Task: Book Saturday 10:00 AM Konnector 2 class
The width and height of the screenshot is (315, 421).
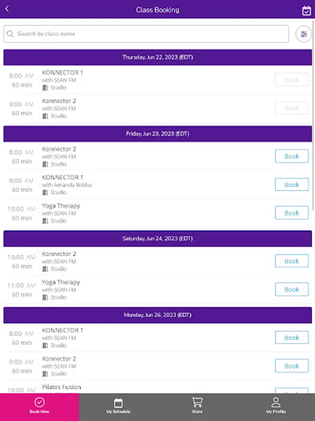Action: coord(292,261)
